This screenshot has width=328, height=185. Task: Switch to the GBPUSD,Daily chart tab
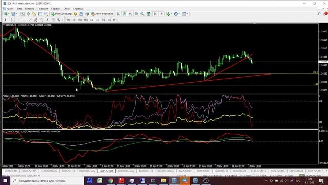tap(87, 171)
